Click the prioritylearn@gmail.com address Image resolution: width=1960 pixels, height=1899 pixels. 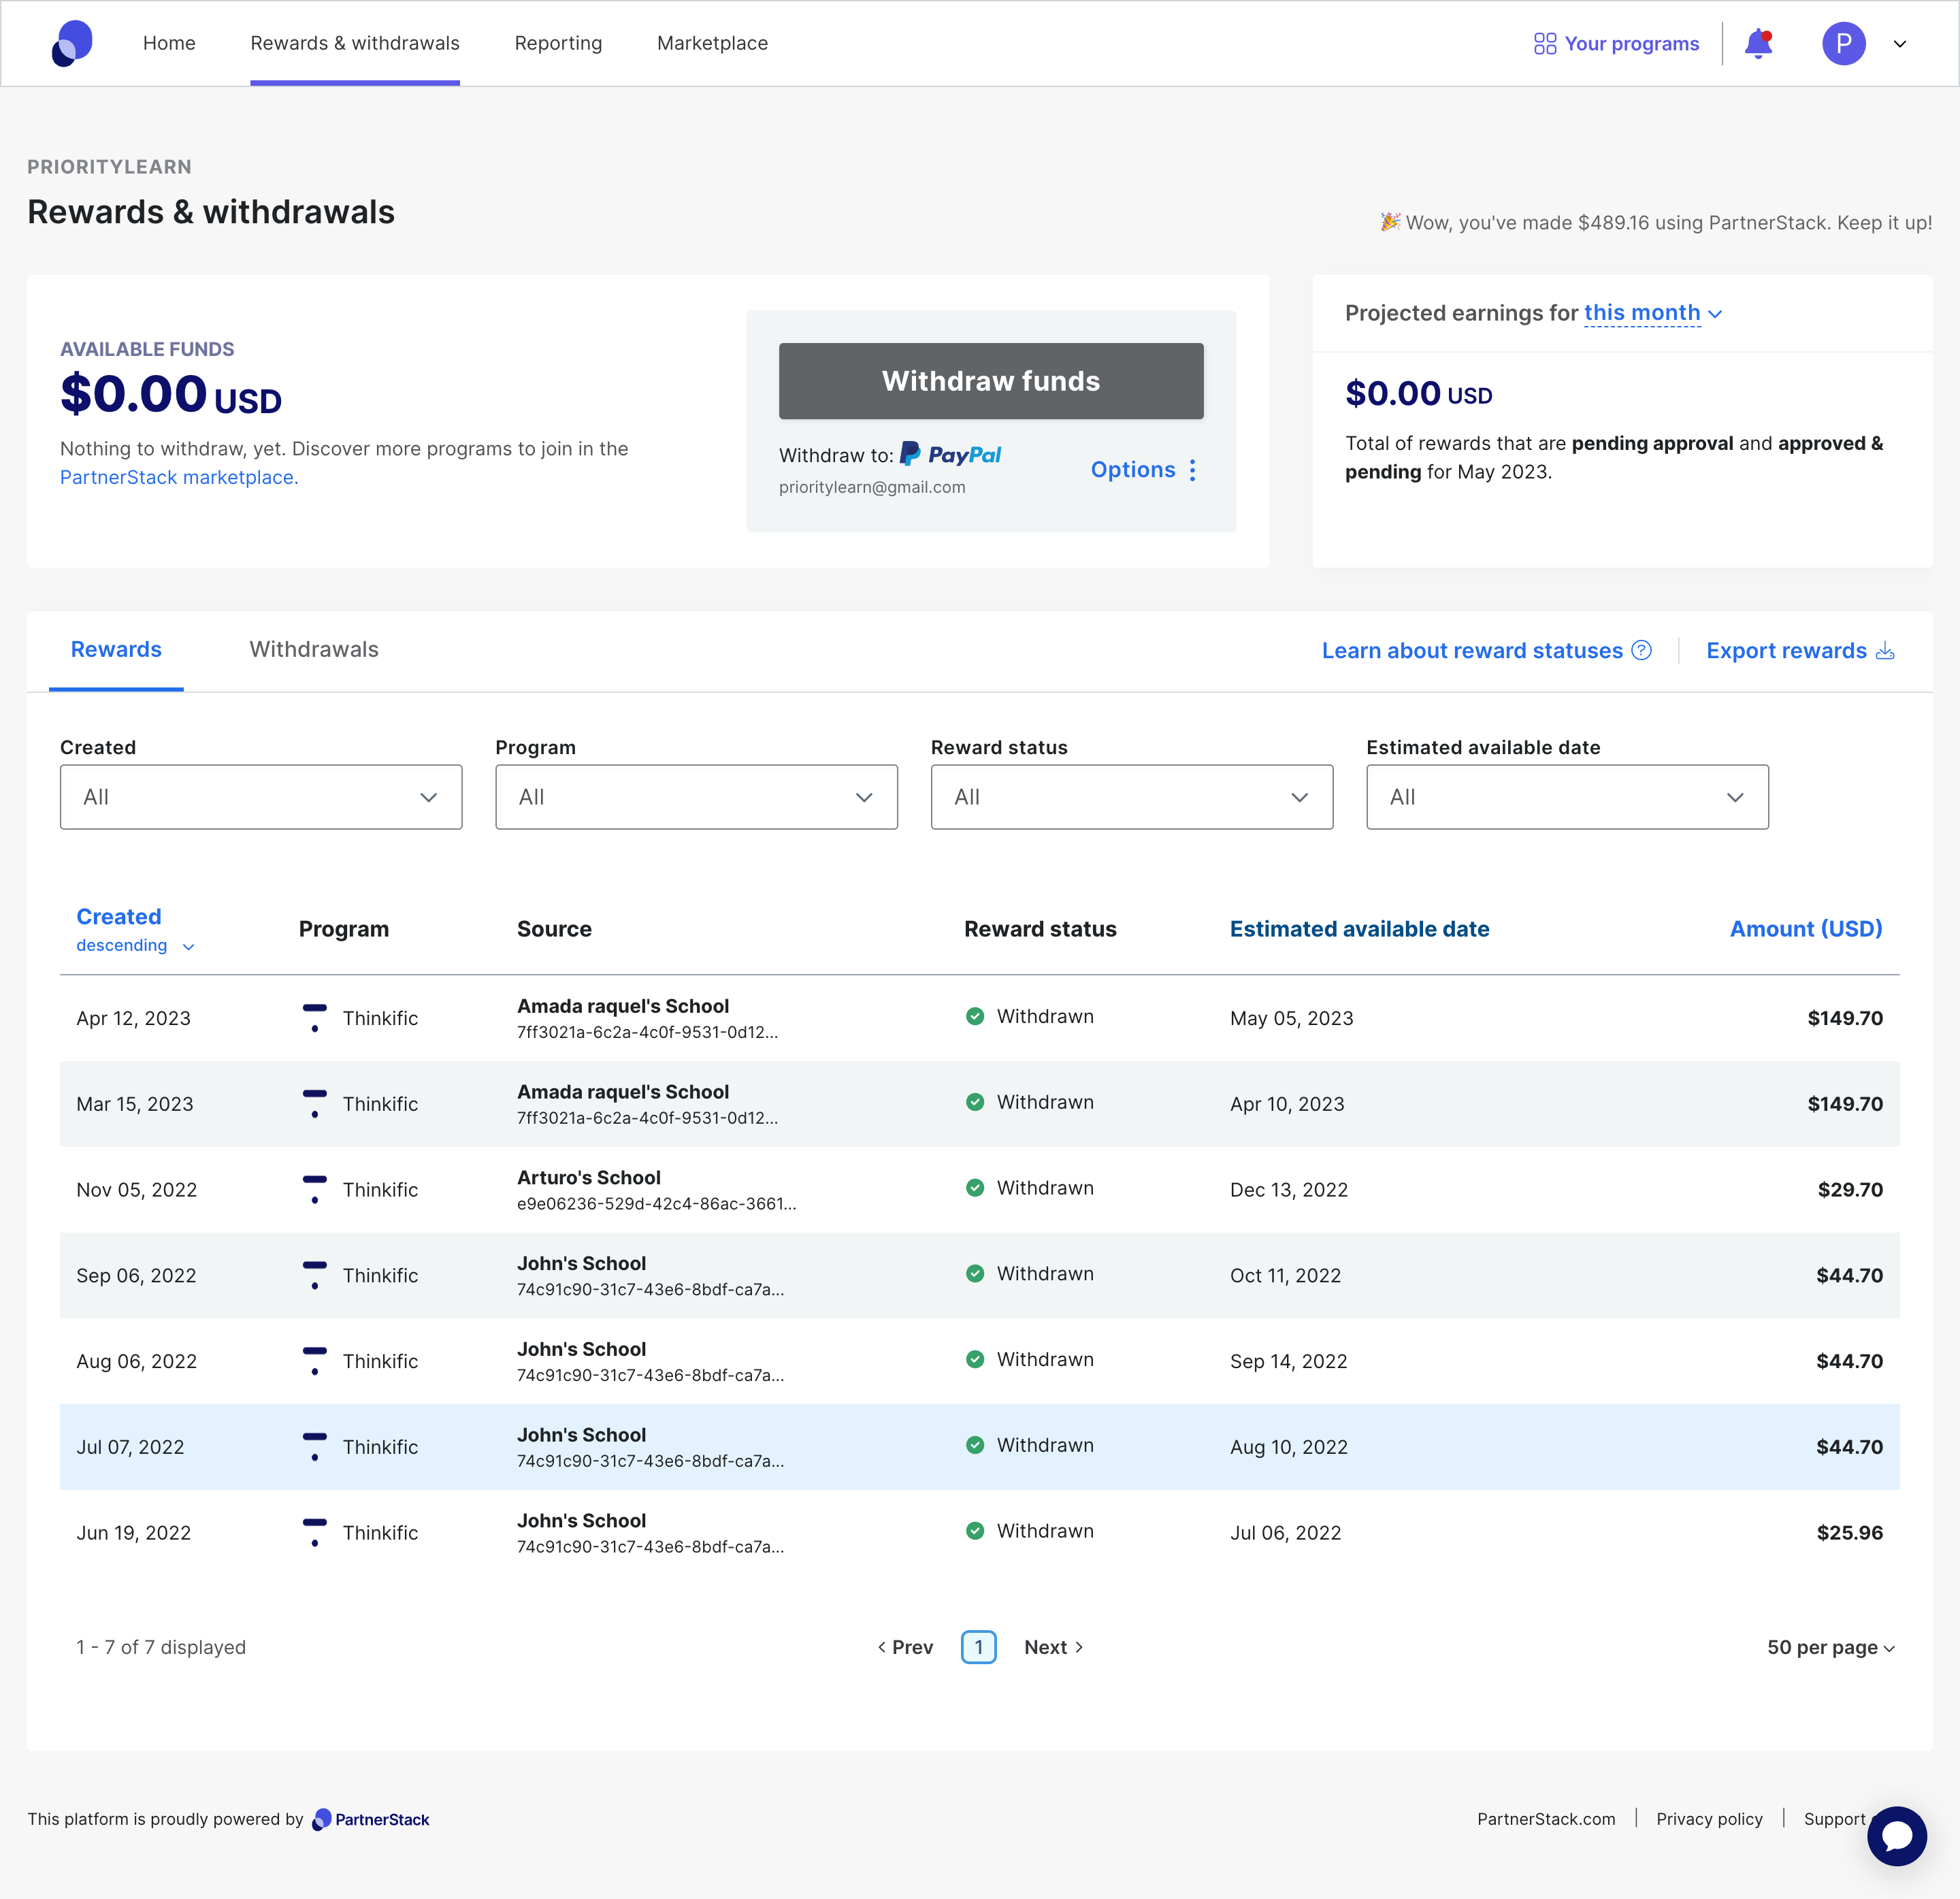pyautogui.click(x=872, y=487)
